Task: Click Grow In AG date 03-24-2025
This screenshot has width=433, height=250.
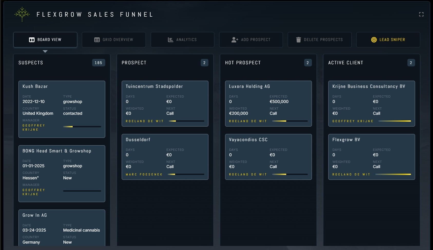Action: pyautogui.click(x=34, y=230)
